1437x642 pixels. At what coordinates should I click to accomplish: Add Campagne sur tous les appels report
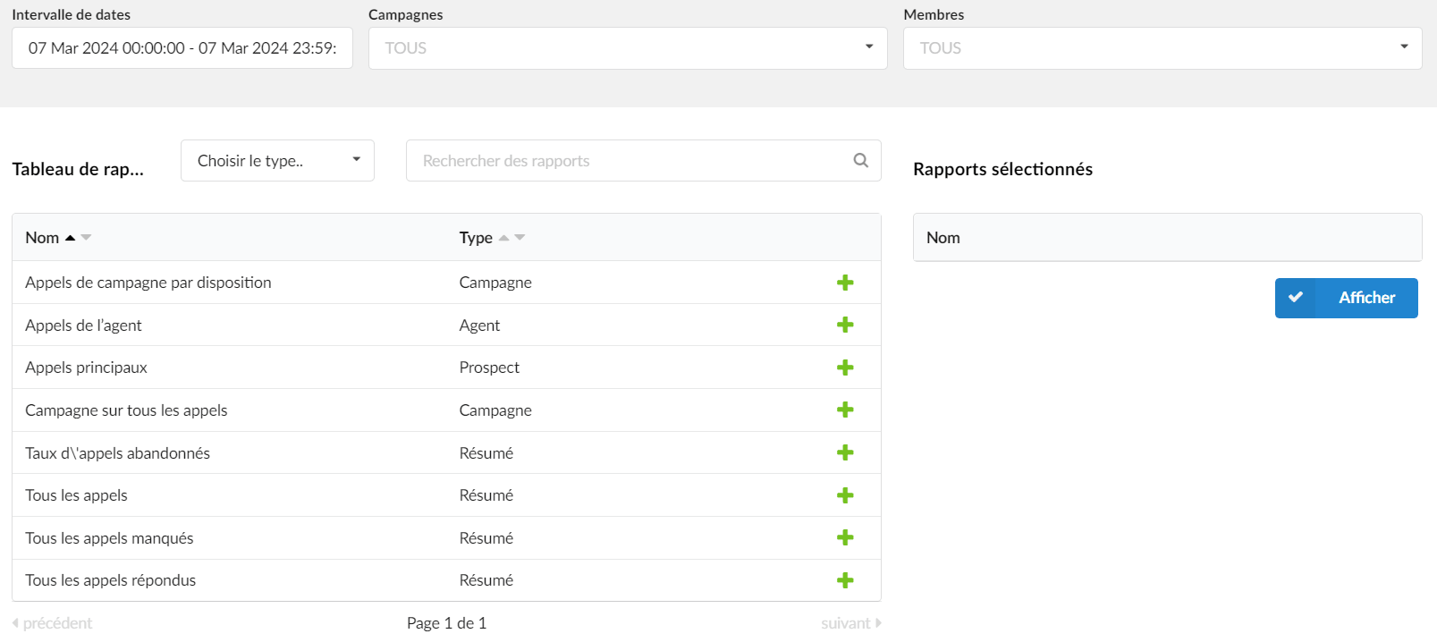click(845, 410)
